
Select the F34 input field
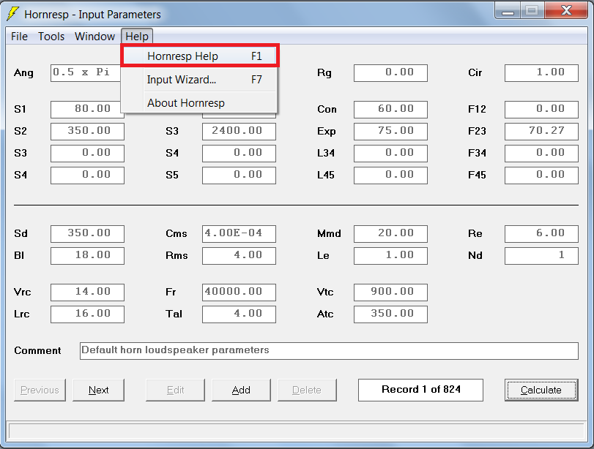click(x=541, y=153)
